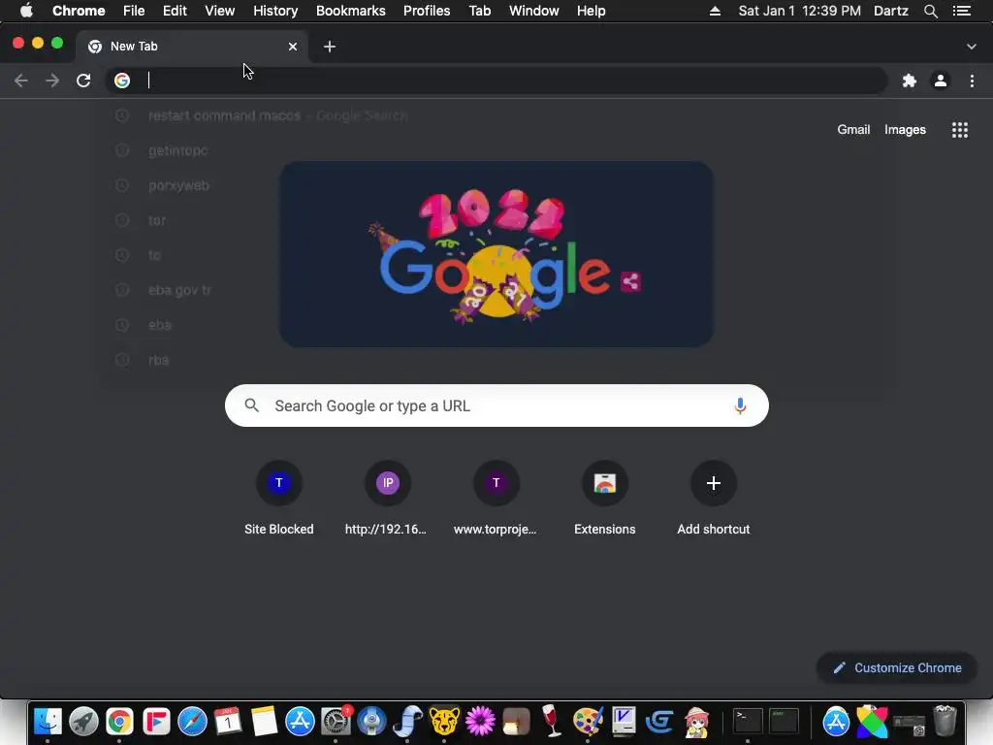
Task: Share the 2022 Google doodle
Action: click(x=630, y=281)
